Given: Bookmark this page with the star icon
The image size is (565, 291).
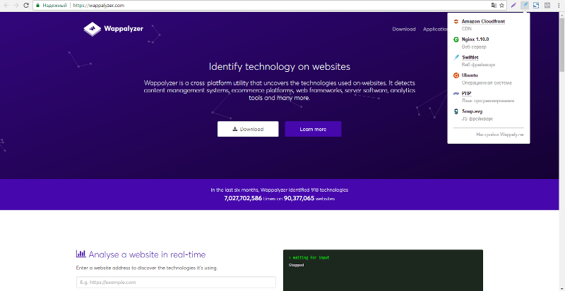Looking at the screenshot, I should coord(501,6).
